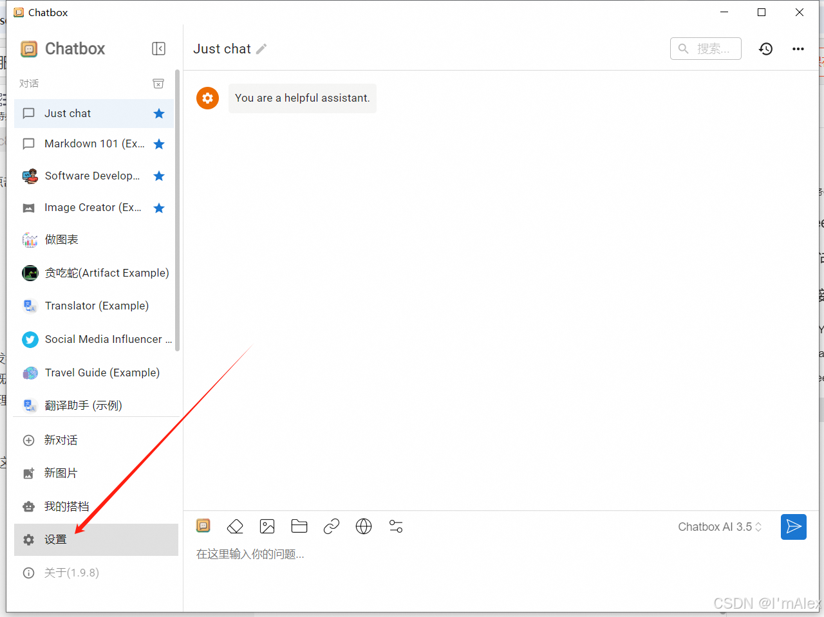Screen dimensions: 824x617
Task: Open the Software Develop... conversation
Action: point(94,176)
